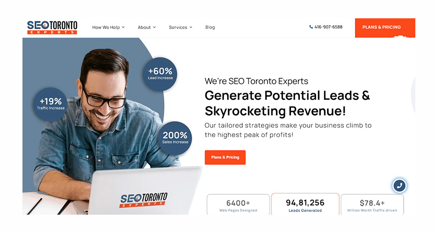Select the 94,81,256 Leads Generated card
The height and width of the screenshot is (233, 435).
click(x=305, y=204)
